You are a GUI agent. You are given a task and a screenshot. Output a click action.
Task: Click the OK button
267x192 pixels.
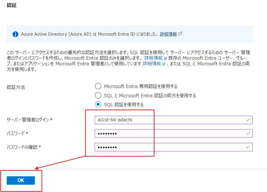click(21, 180)
